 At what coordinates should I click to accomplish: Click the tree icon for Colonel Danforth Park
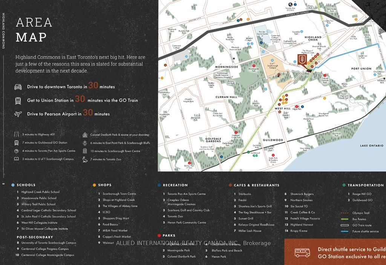[85, 135]
